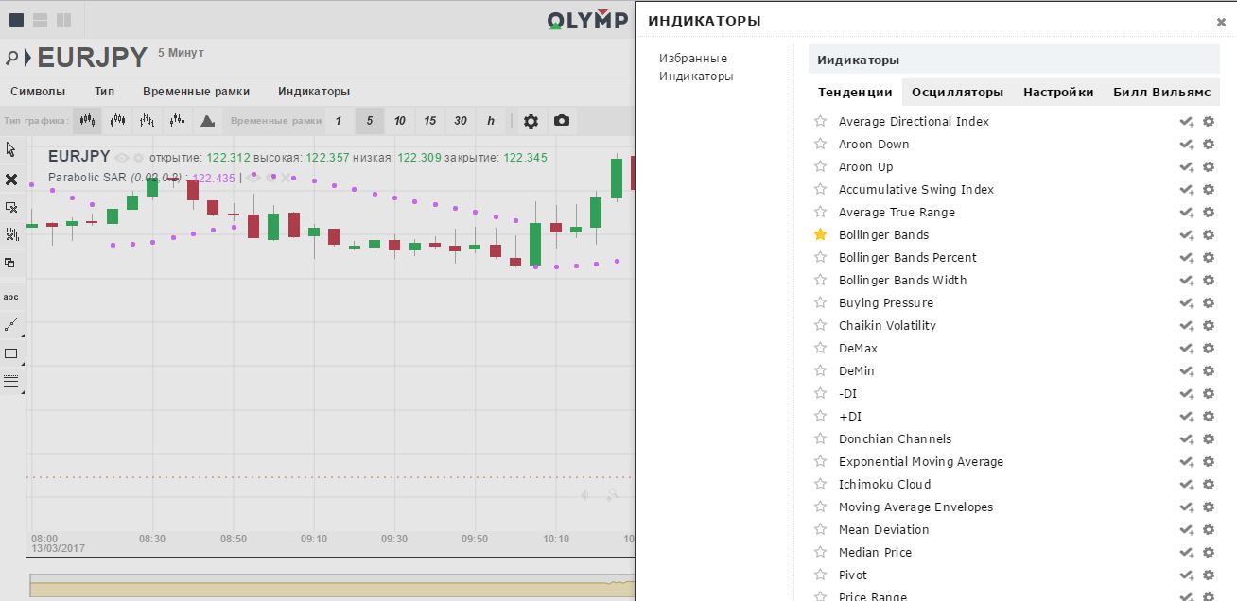Select the abc text annotation tool

coord(11,297)
